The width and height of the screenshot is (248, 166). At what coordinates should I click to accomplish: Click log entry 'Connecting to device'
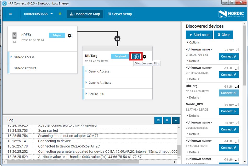(x=54, y=141)
